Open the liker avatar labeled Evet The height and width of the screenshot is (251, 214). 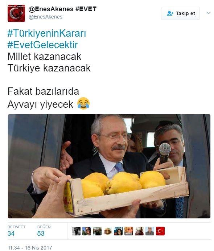click(x=118, y=231)
